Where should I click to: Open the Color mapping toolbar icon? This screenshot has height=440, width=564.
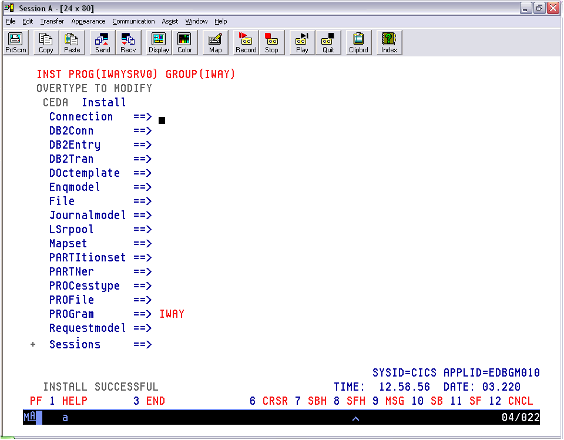coord(184,42)
